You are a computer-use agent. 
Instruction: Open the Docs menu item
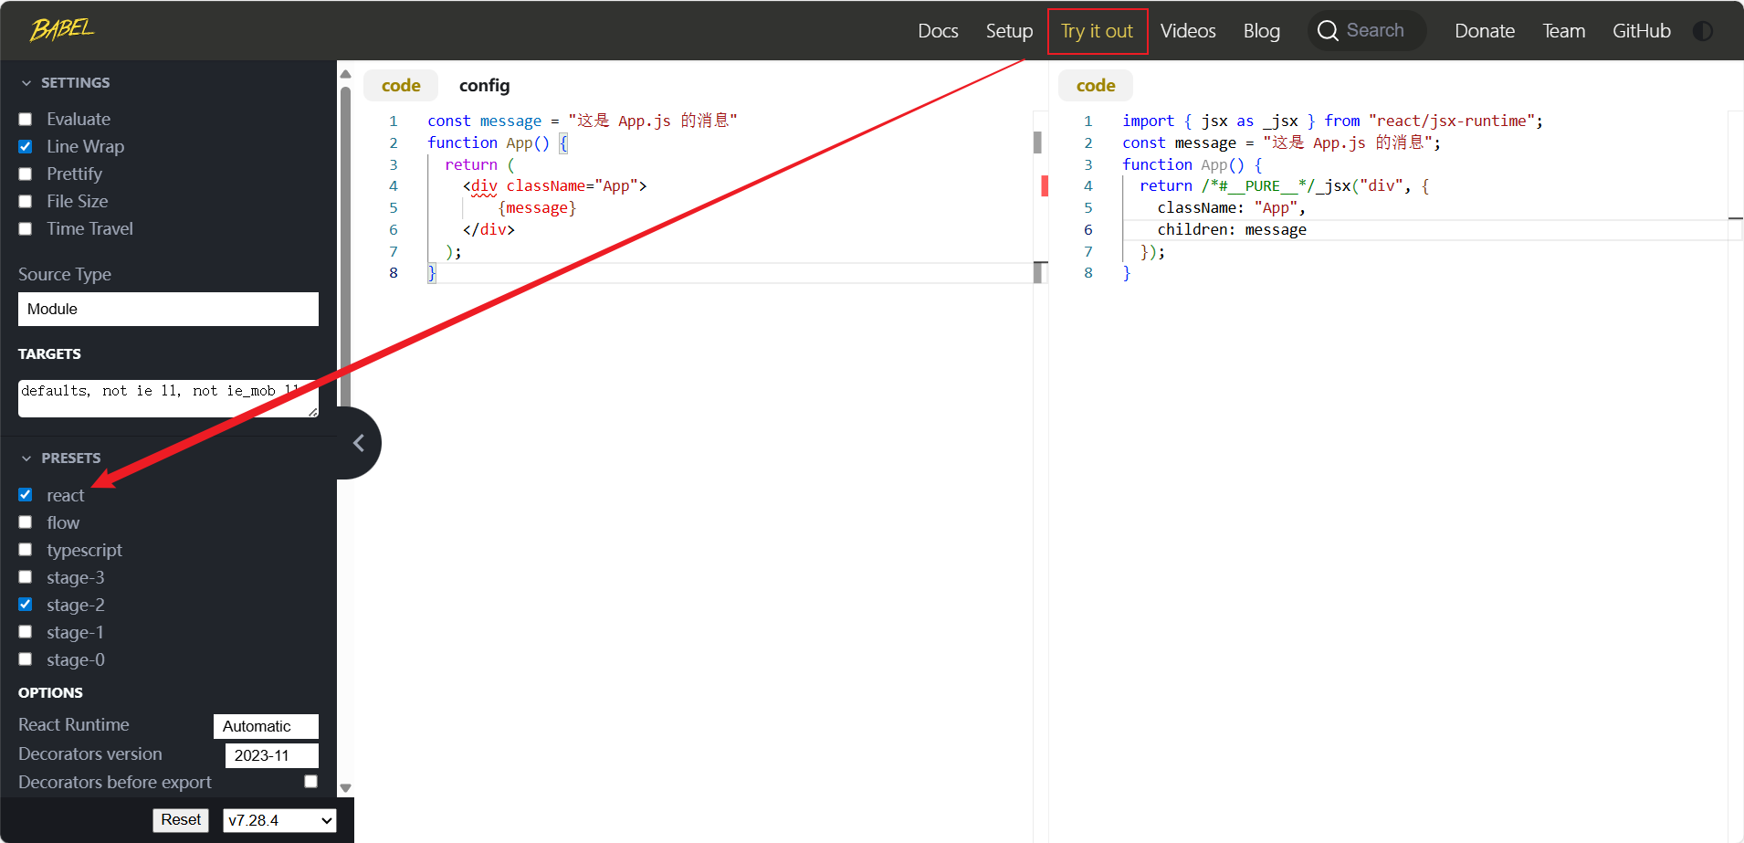[938, 31]
